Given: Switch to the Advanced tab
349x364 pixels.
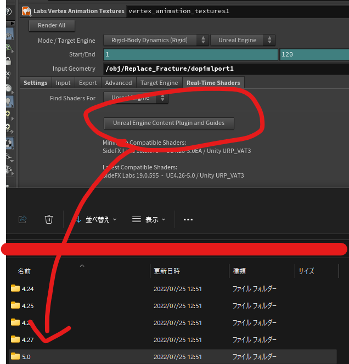Looking at the screenshot, I should (x=119, y=83).
